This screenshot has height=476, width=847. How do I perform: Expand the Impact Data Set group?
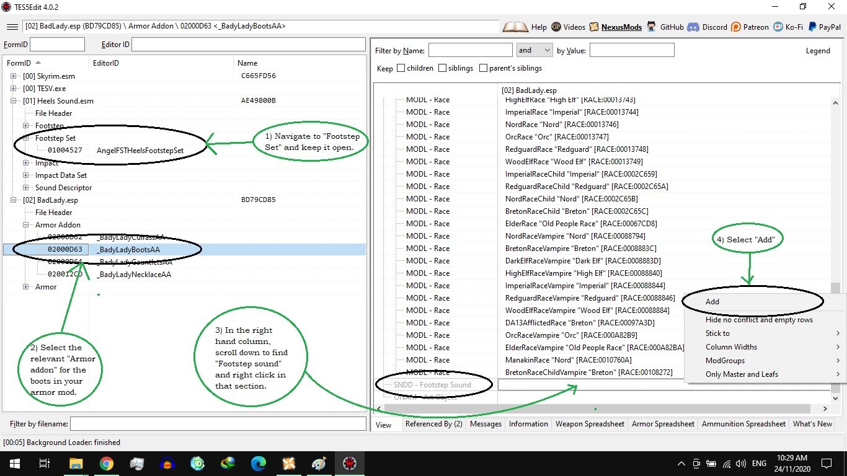point(26,175)
